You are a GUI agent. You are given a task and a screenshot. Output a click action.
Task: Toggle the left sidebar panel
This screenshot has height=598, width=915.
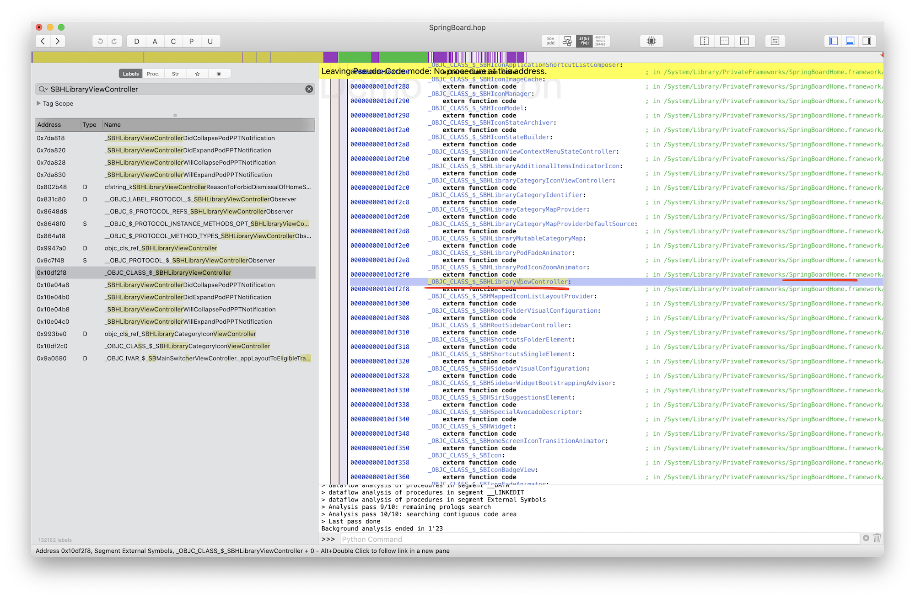834,41
